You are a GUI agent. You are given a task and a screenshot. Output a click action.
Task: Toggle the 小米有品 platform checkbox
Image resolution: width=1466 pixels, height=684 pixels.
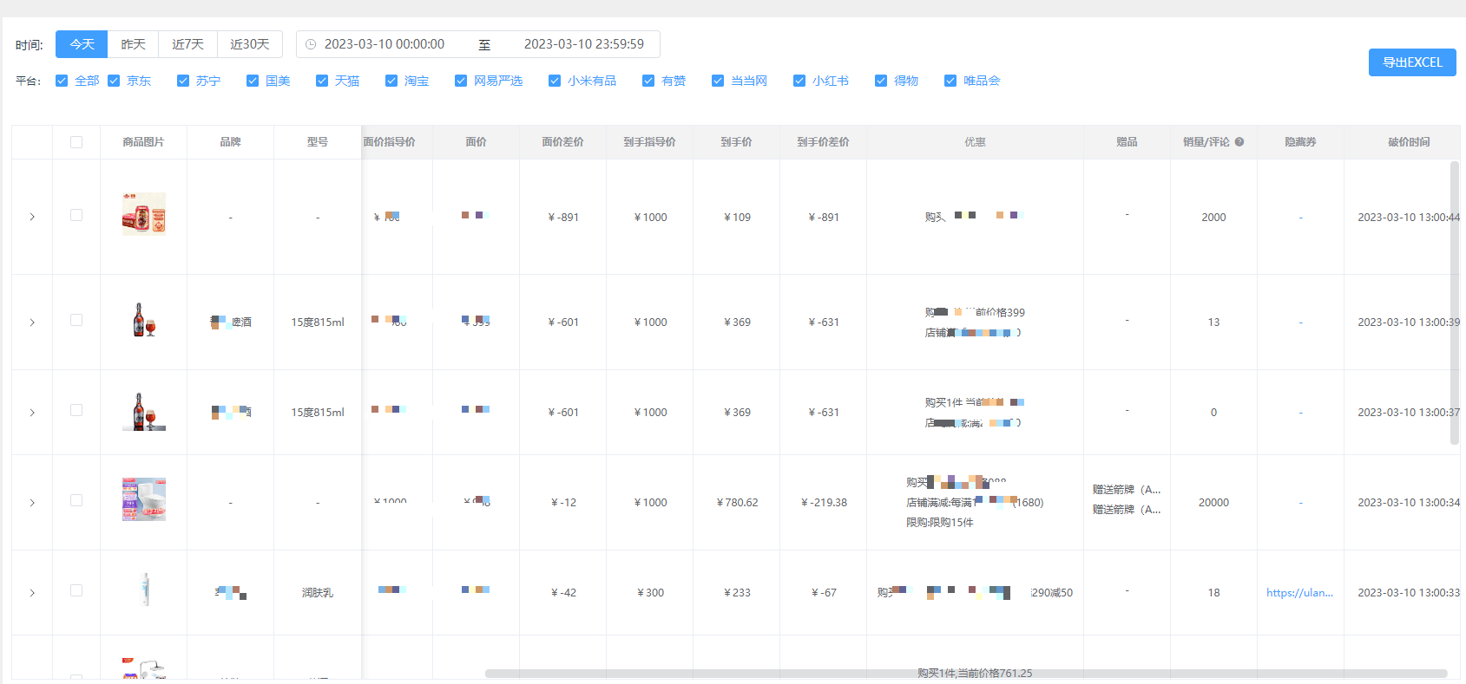click(x=555, y=81)
